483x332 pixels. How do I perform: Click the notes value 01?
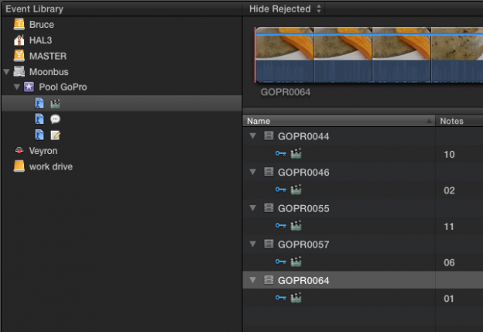pos(449,299)
